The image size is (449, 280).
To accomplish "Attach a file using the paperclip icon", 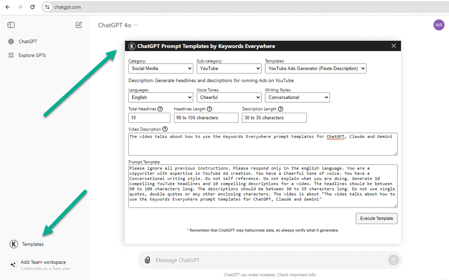I will 147,260.
